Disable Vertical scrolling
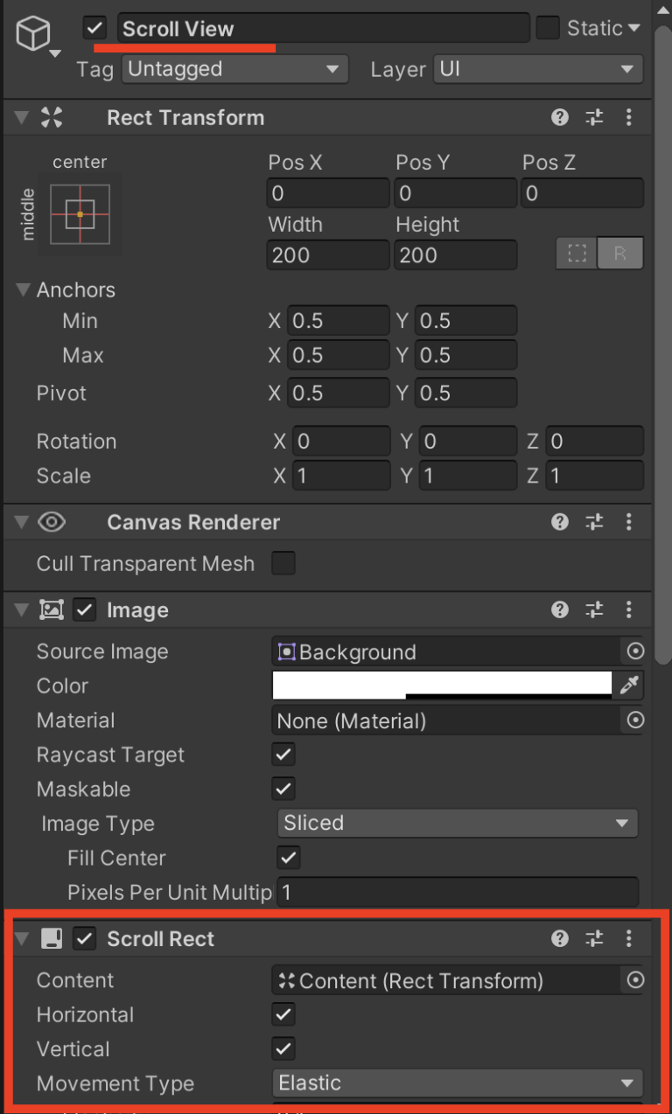The height and width of the screenshot is (1114, 672). pyautogui.click(x=283, y=1048)
